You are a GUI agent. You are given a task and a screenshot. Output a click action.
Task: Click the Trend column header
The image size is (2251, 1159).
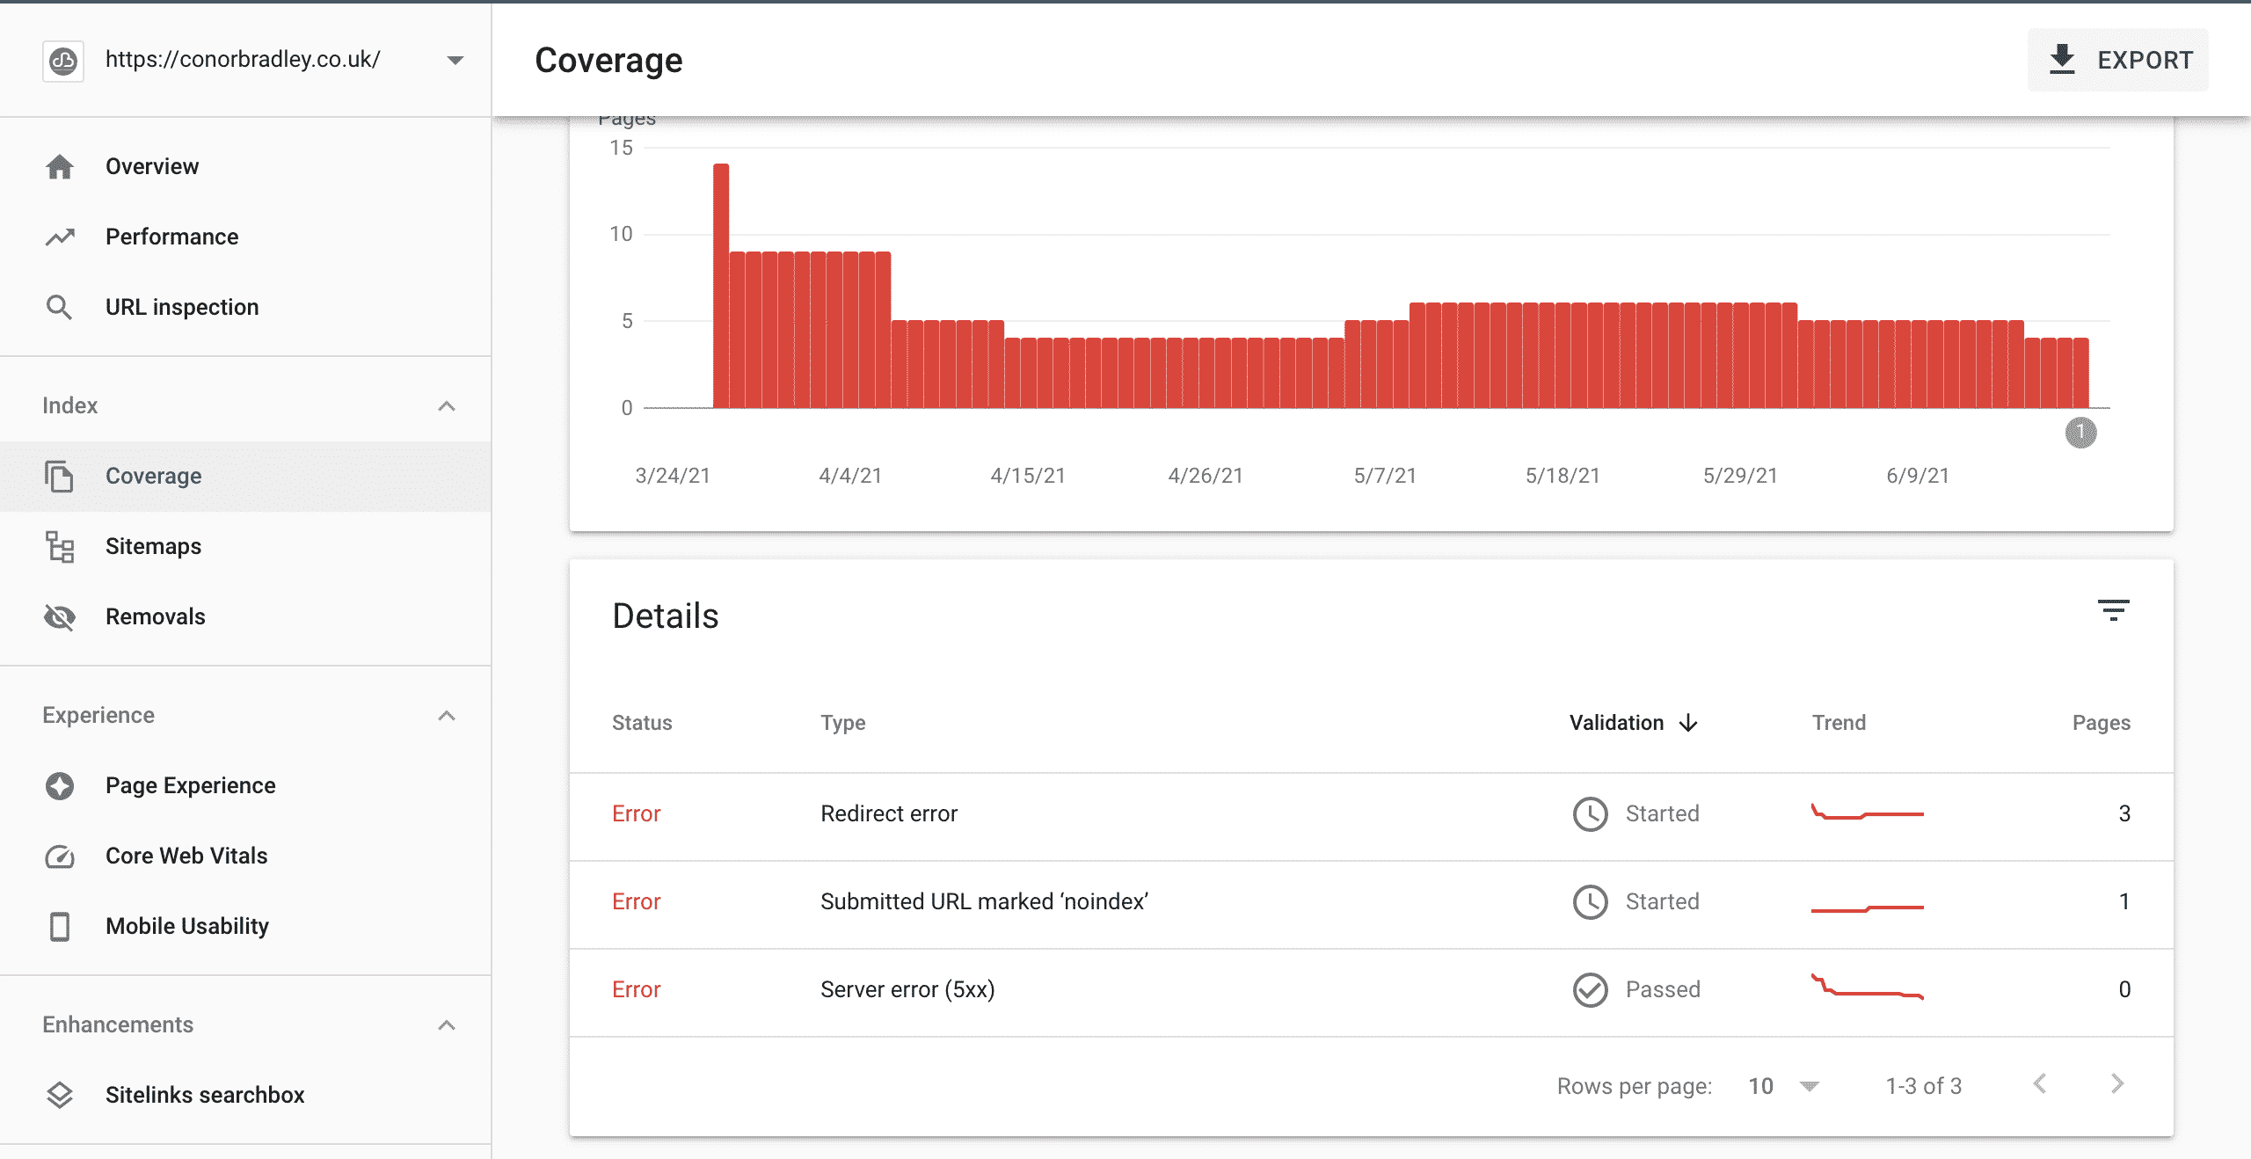pyautogui.click(x=1839, y=723)
